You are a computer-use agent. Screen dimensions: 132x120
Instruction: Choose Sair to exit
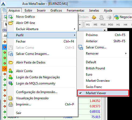42,113
